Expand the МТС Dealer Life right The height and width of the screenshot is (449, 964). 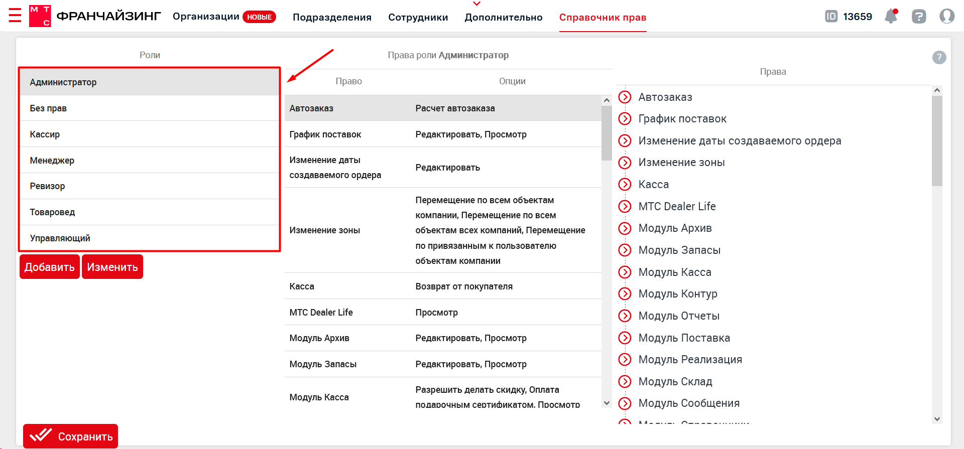click(625, 206)
